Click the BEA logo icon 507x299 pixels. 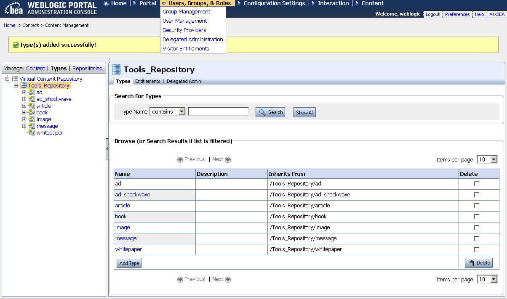(x=13, y=8)
